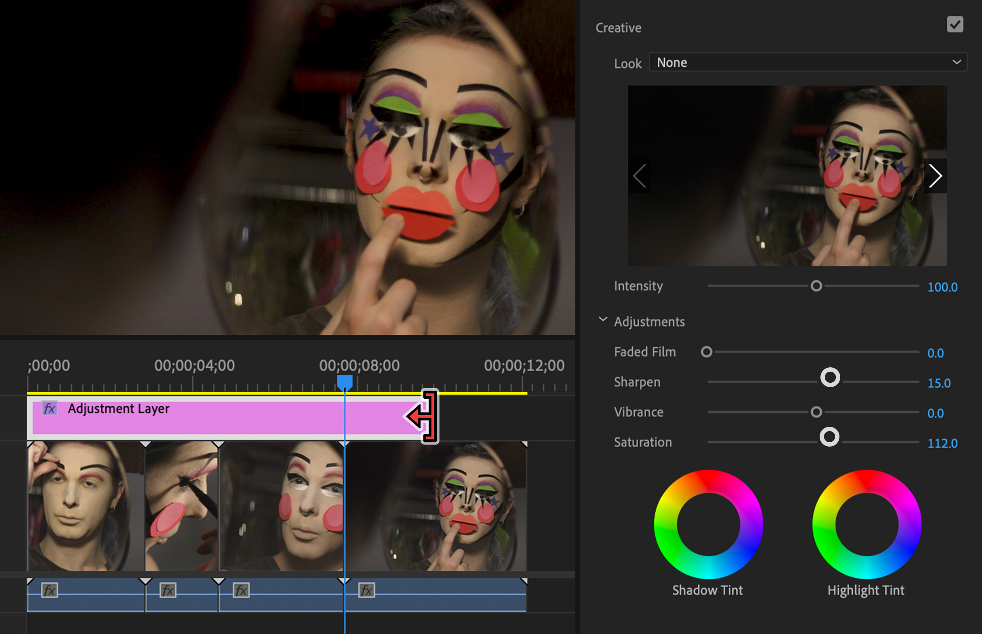Click the Sharpen slider handle
The width and height of the screenshot is (982, 634).
pos(830,378)
